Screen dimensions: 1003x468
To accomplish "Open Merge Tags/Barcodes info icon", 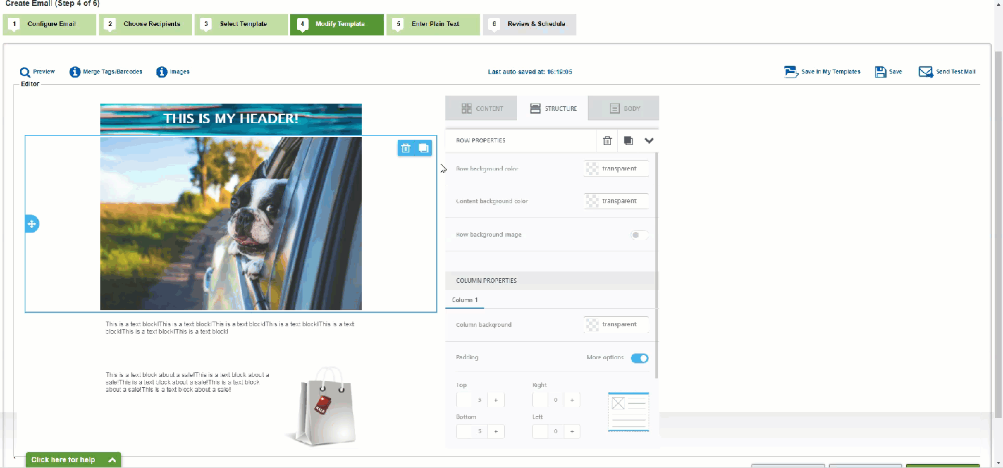I will [x=75, y=72].
